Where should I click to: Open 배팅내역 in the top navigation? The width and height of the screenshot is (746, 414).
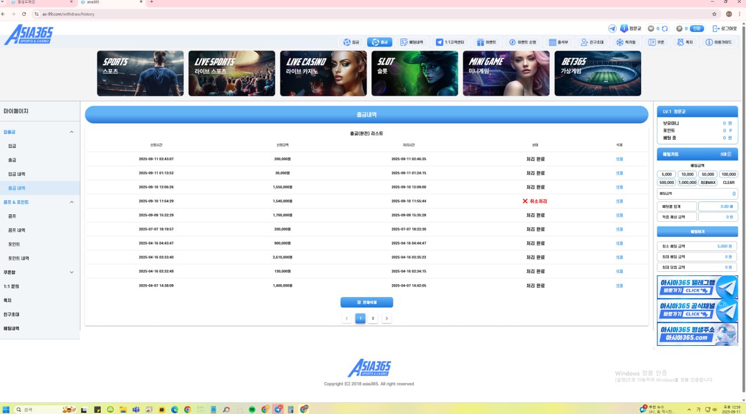click(412, 42)
